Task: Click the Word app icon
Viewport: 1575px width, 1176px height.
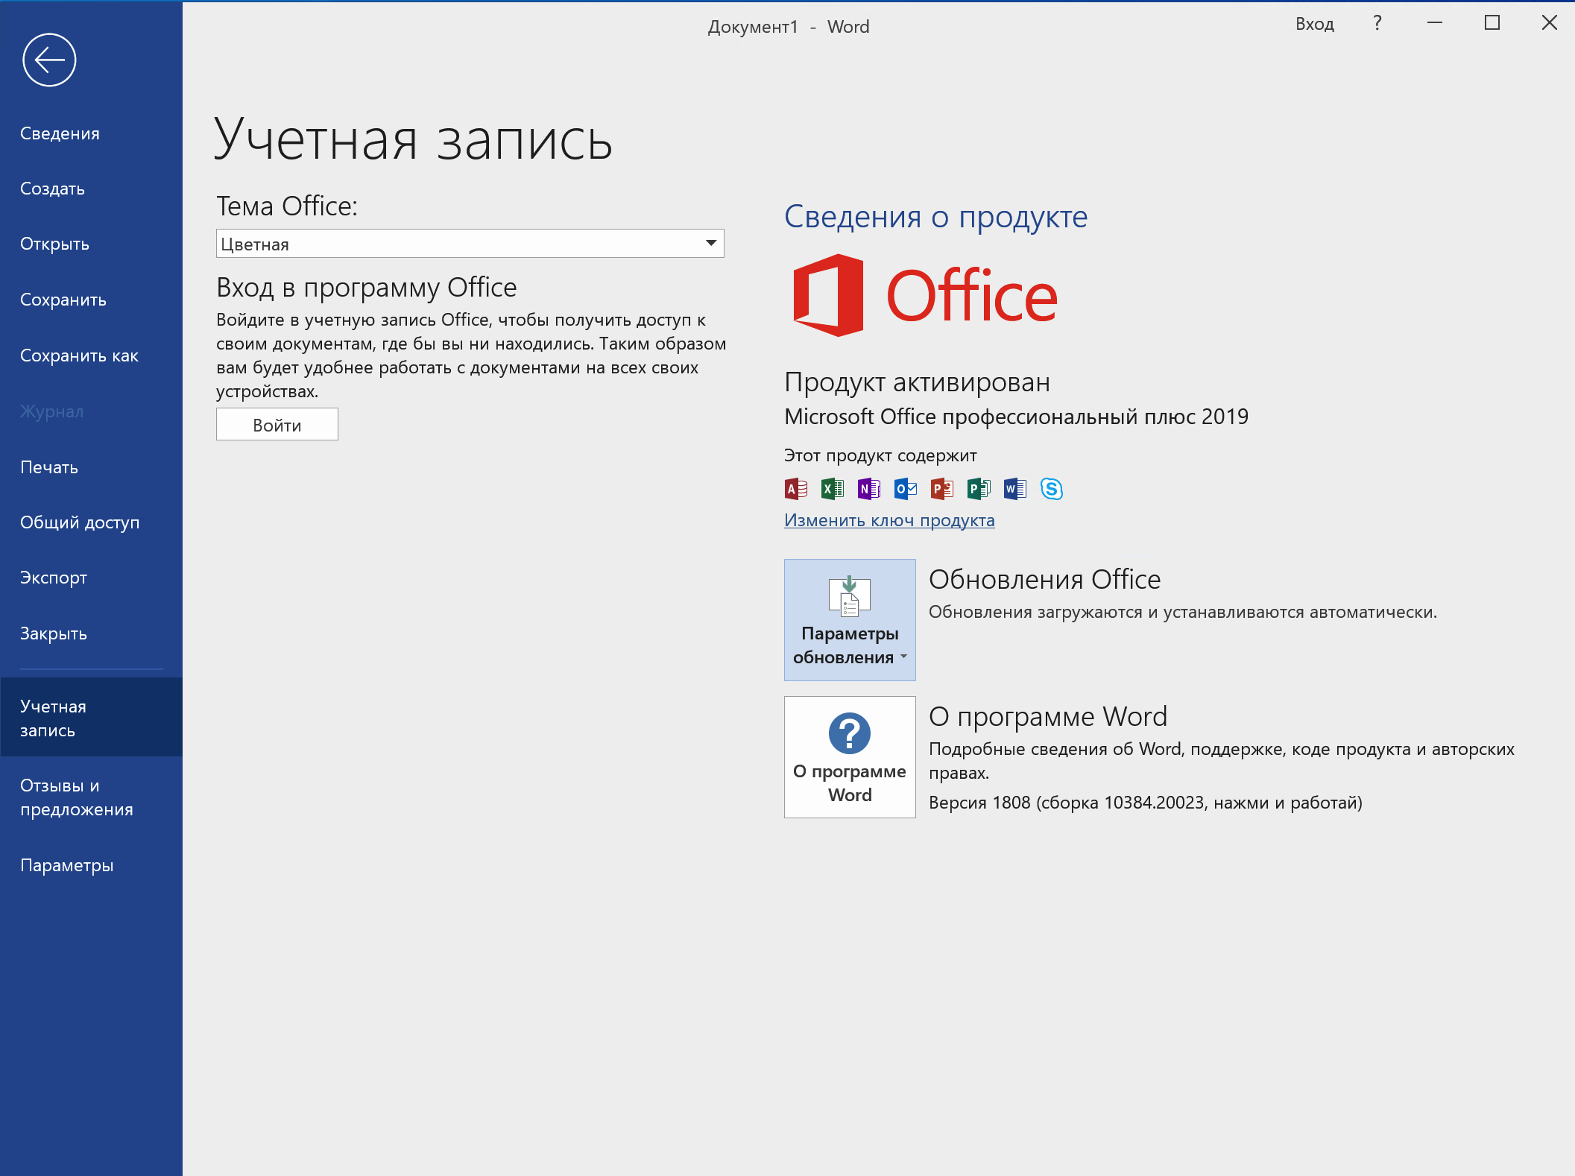Action: click(1015, 489)
